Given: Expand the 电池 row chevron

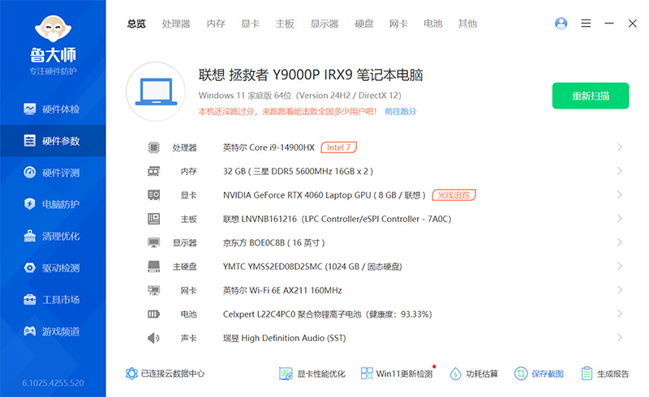Looking at the screenshot, I should click(620, 314).
